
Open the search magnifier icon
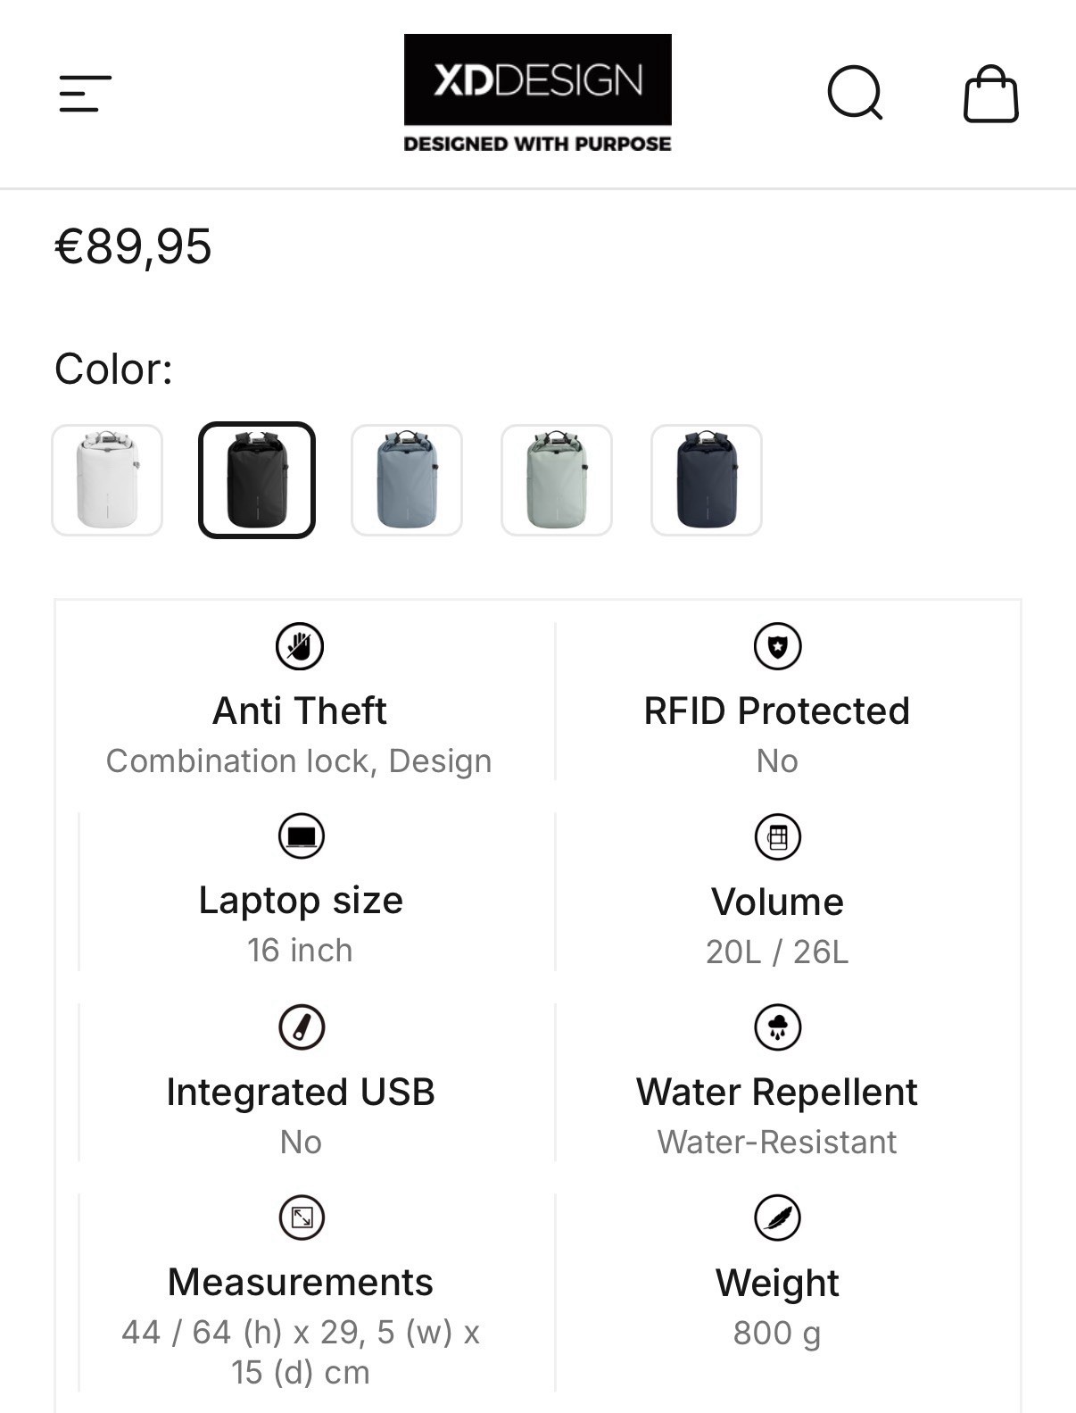pyautogui.click(x=855, y=93)
